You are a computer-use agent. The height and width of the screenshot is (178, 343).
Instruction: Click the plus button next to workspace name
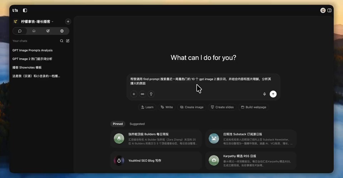click(x=68, y=21)
